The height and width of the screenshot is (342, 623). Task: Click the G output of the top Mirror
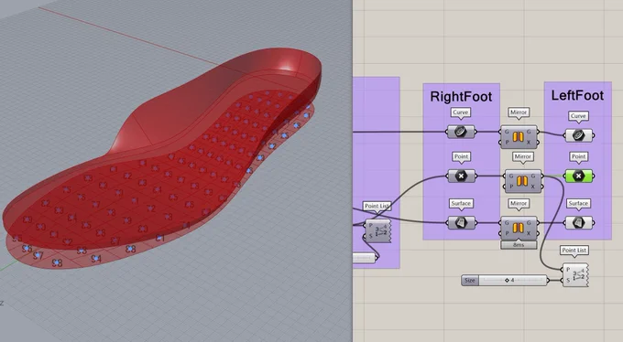point(529,132)
